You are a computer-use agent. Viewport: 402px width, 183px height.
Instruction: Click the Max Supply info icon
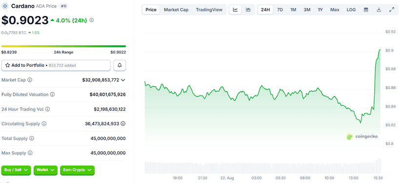pyautogui.click(x=30, y=153)
